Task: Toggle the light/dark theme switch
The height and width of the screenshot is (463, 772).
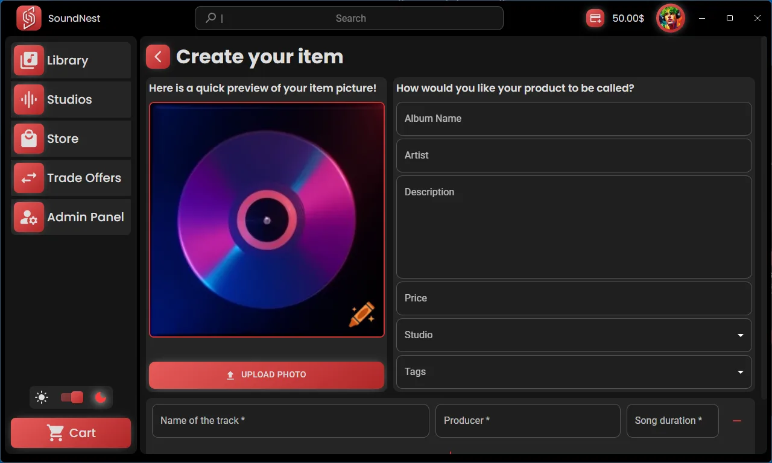Action: pos(72,397)
